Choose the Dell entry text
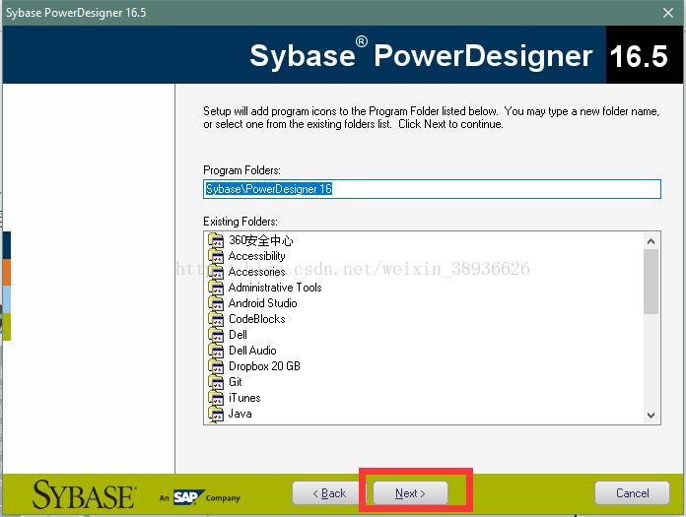Viewport: 686px width, 517px height. (238, 335)
